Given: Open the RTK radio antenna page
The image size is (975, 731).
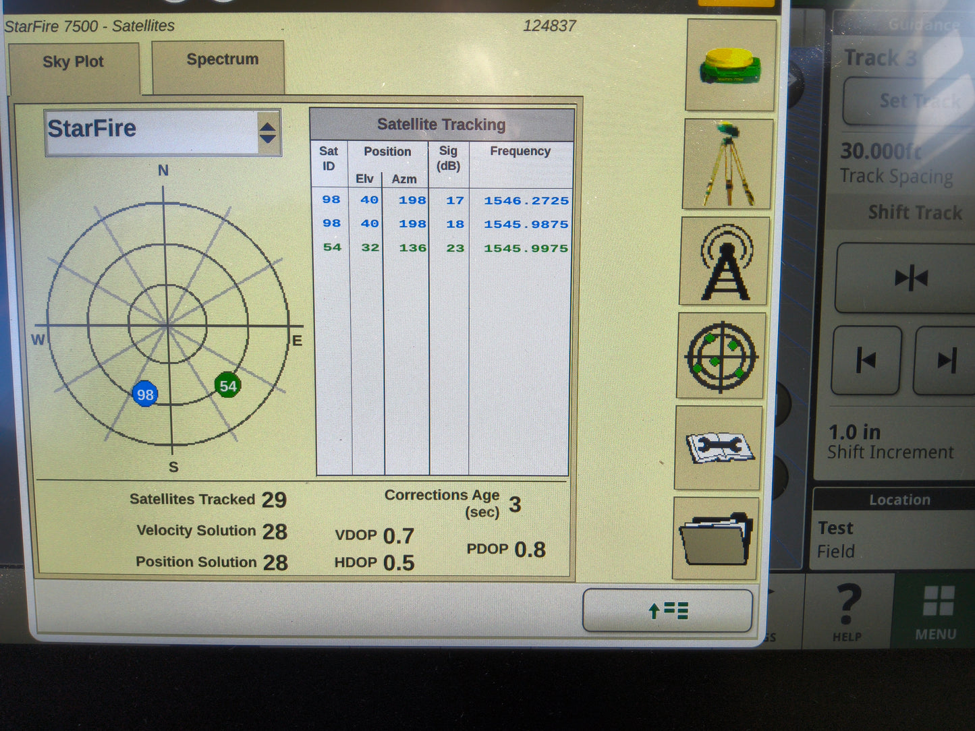Looking at the screenshot, I should (x=725, y=262).
